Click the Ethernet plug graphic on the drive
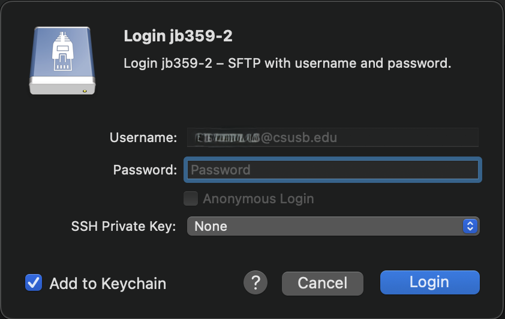Screen dimensions: 505x319 [x=63, y=52]
